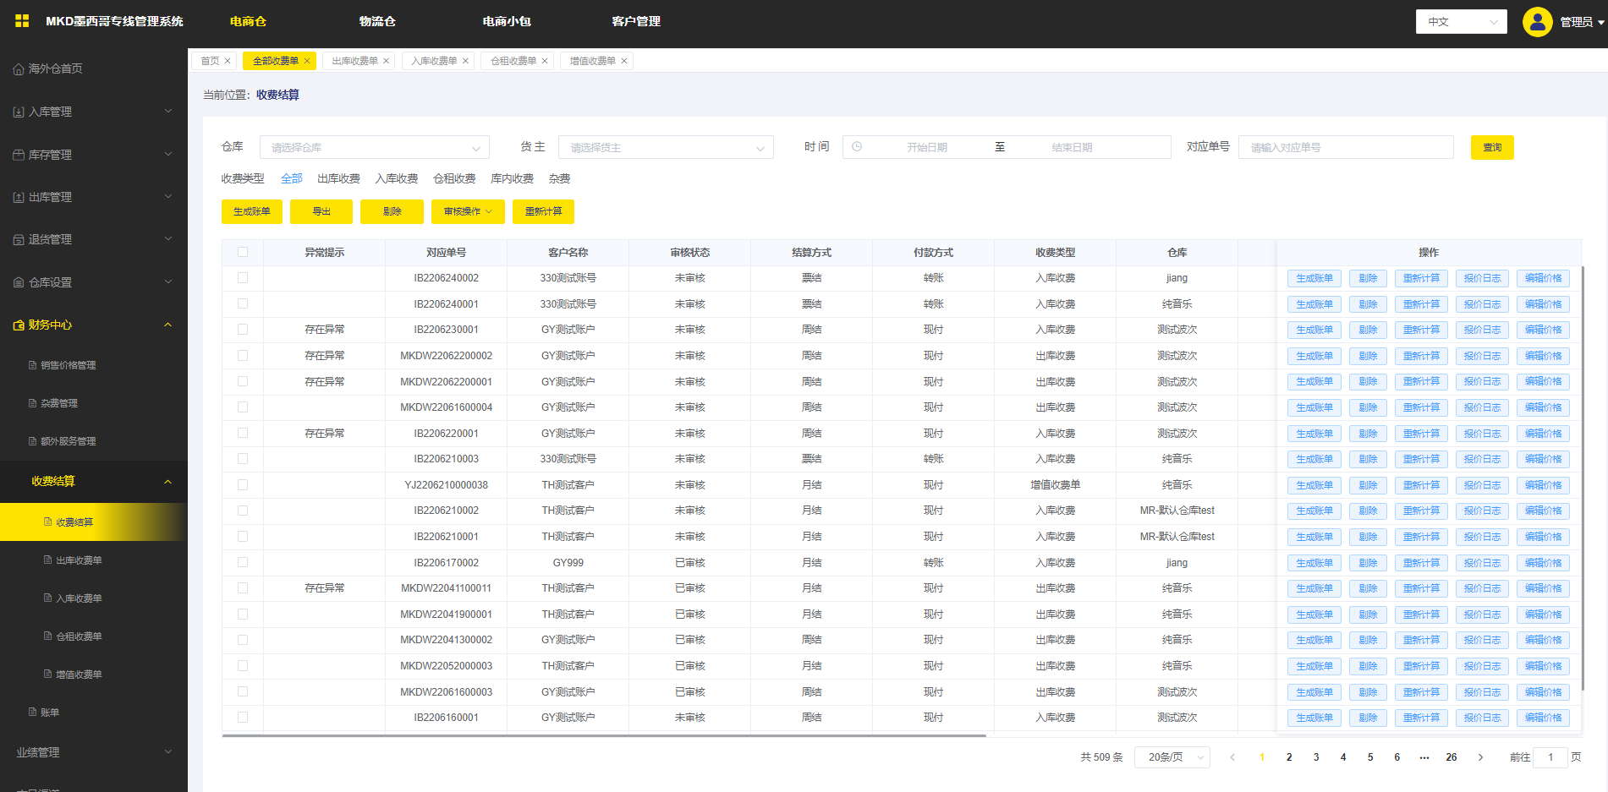This screenshot has width=1608, height=792.
Task: Check the row for IB2206240002
Action: coord(243,278)
